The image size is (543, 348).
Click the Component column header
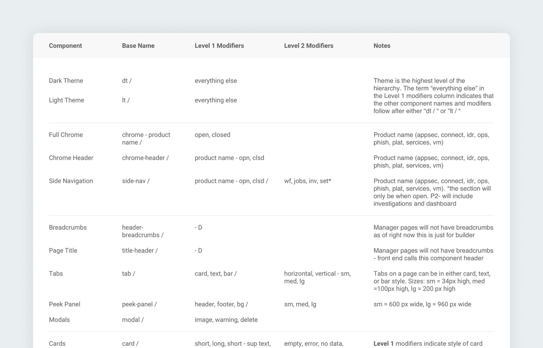(x=65, y=46)
